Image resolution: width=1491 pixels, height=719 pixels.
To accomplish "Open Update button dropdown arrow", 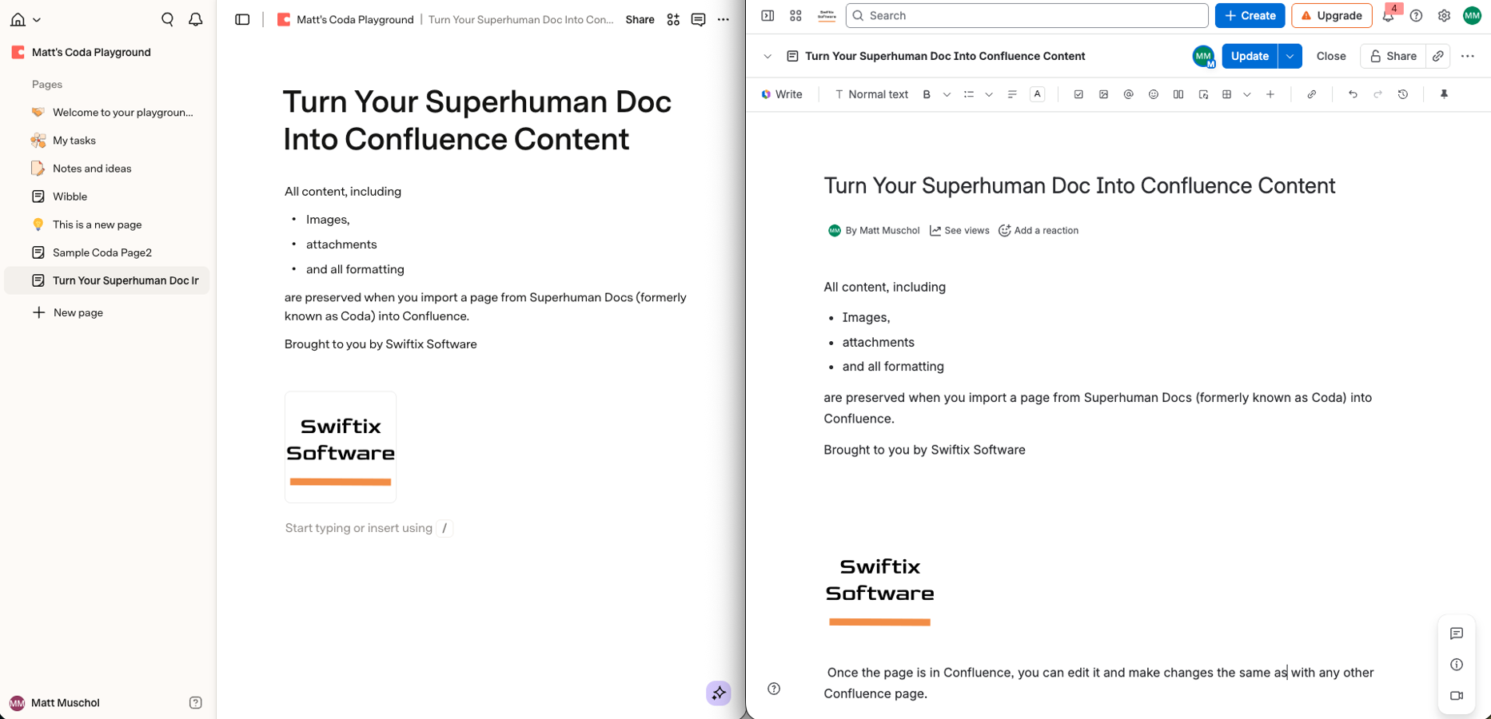I will point(1290,56).
